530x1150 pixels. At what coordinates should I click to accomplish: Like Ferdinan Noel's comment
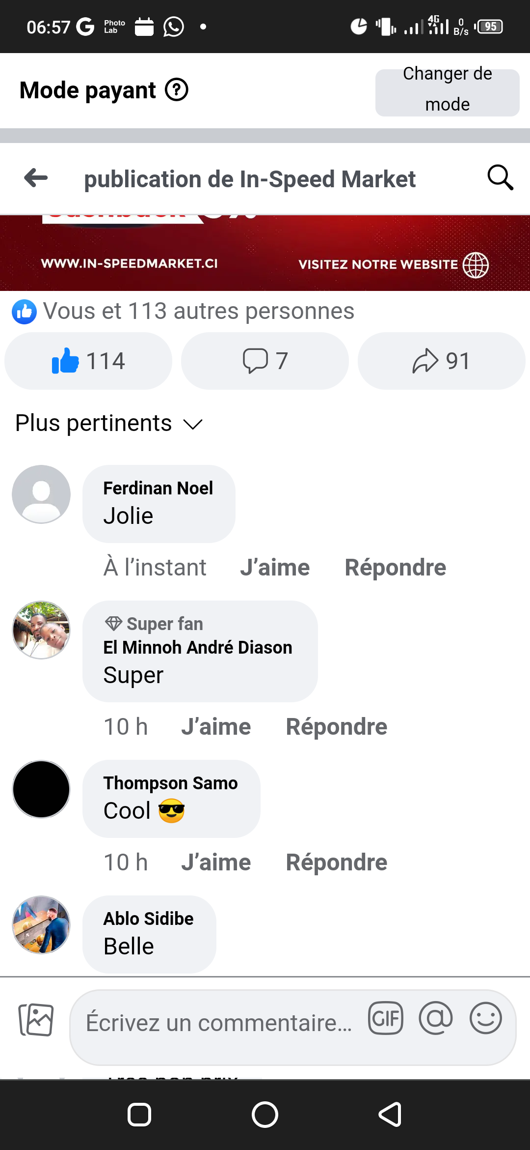pyautogui.click(x=275, y=568)
